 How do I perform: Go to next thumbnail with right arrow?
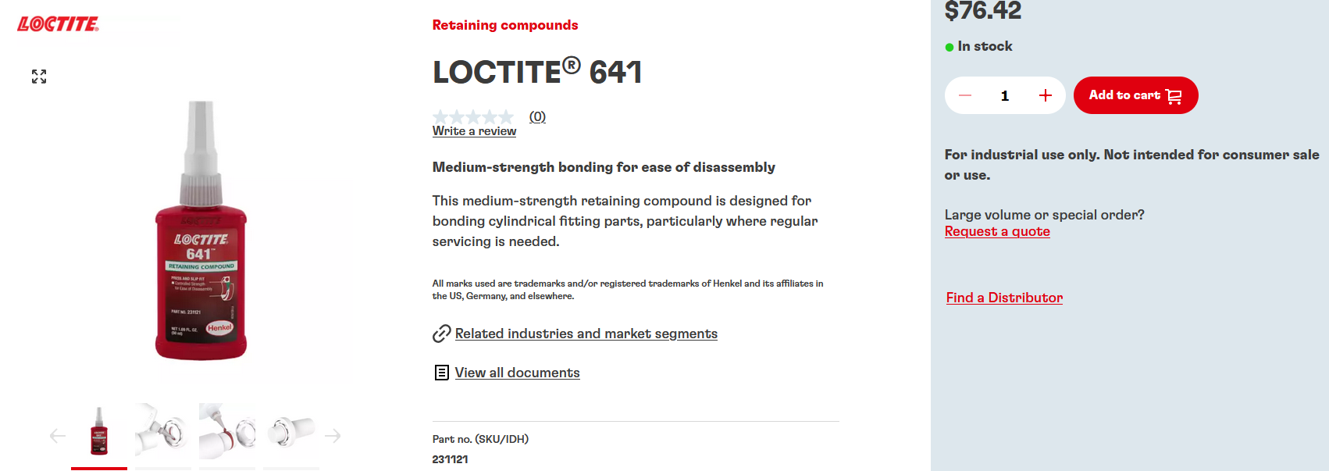pyautogui.click(x=333, y=436)
